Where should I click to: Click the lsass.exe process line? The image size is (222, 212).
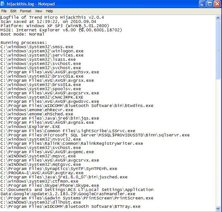38,59
